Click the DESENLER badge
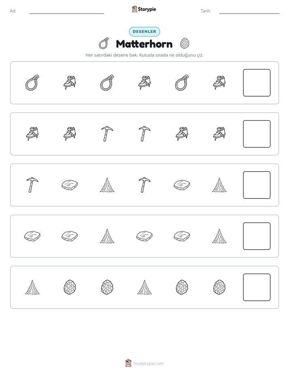This screenshot has width=289, height=375. tap(144, 32)
